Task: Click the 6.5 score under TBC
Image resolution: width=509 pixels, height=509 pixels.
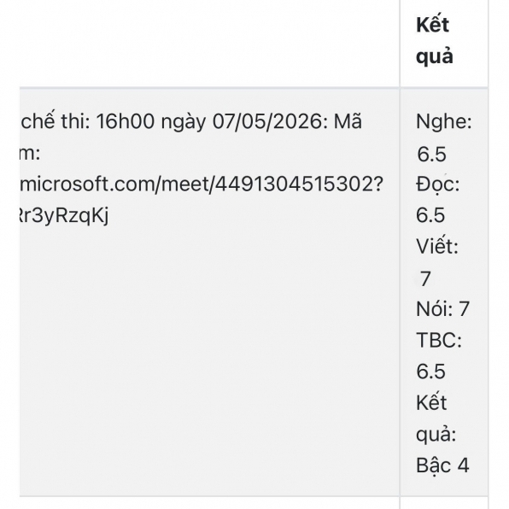Action: [x=430, y=372]
